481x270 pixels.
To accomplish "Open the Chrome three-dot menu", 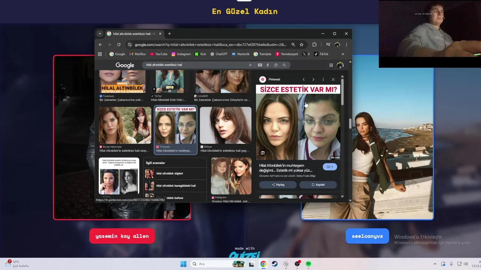I will tap(346, 45).
